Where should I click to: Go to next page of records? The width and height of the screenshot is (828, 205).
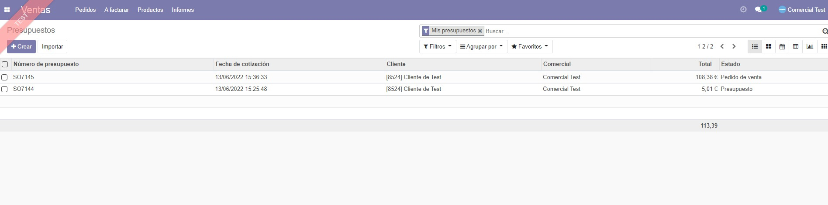coord(734,47)
